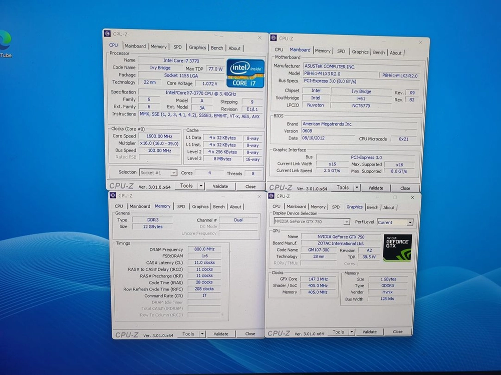Screen dimensions: 501x375
Task: Click the Intel Core i7 logo badge
Action: click(245, 73)
